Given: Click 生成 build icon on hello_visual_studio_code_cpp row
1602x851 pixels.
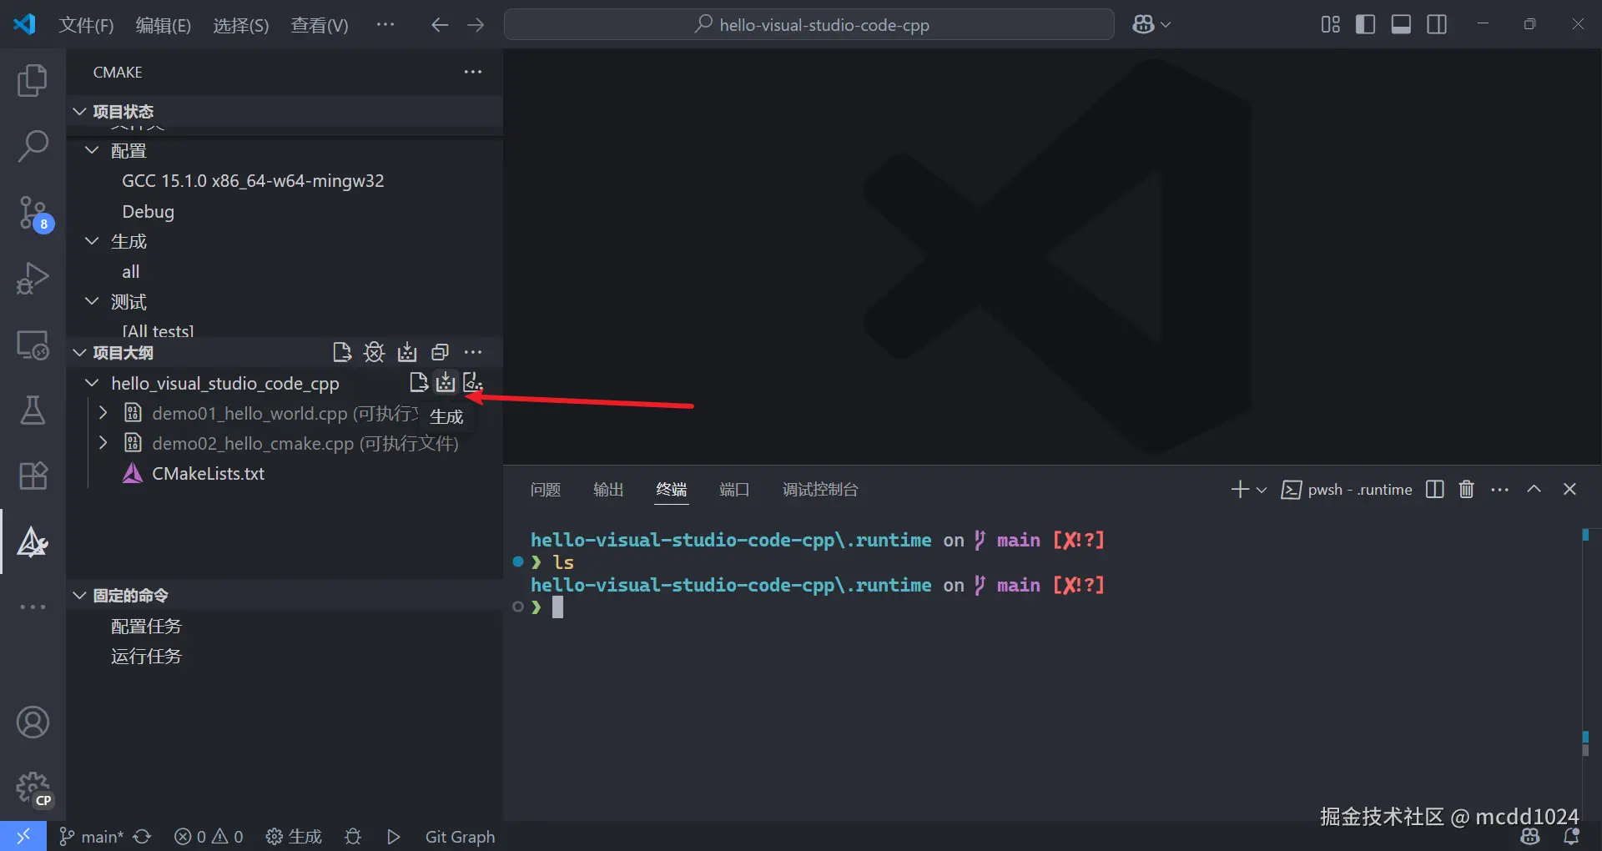Looking at the screenshot, I should [446, 382].
